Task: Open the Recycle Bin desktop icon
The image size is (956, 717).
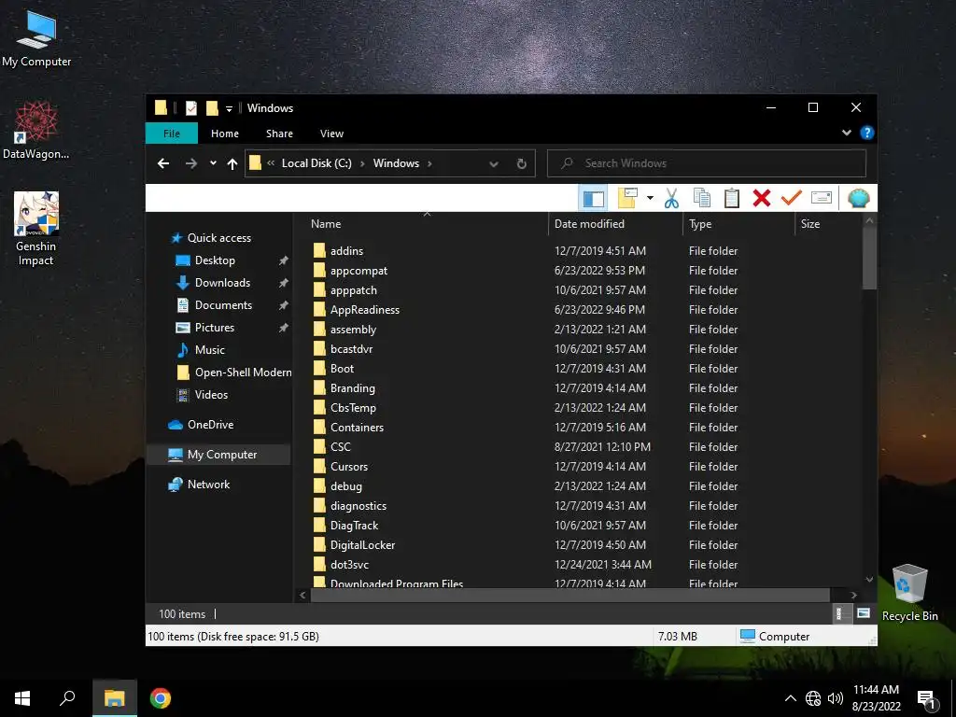Action: [909, 593]
